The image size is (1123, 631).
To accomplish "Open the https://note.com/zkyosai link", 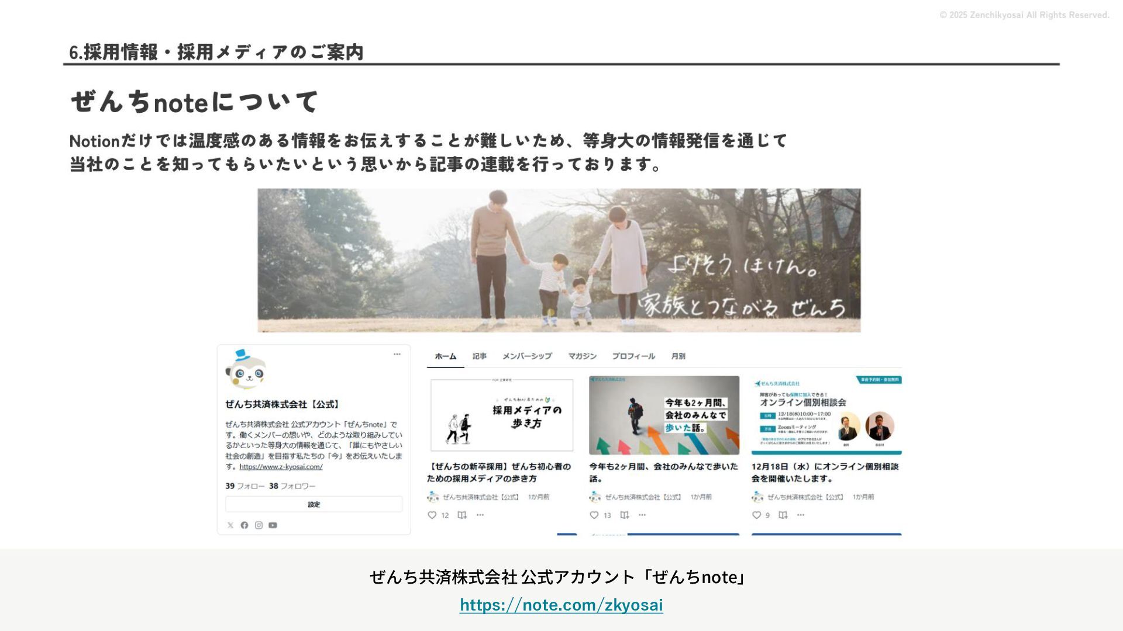I will (x=561, y=605).
